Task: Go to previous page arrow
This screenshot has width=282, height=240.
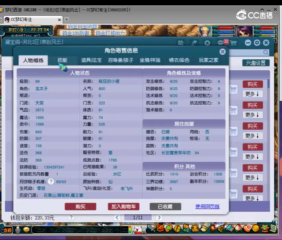Action: [117, 217]
